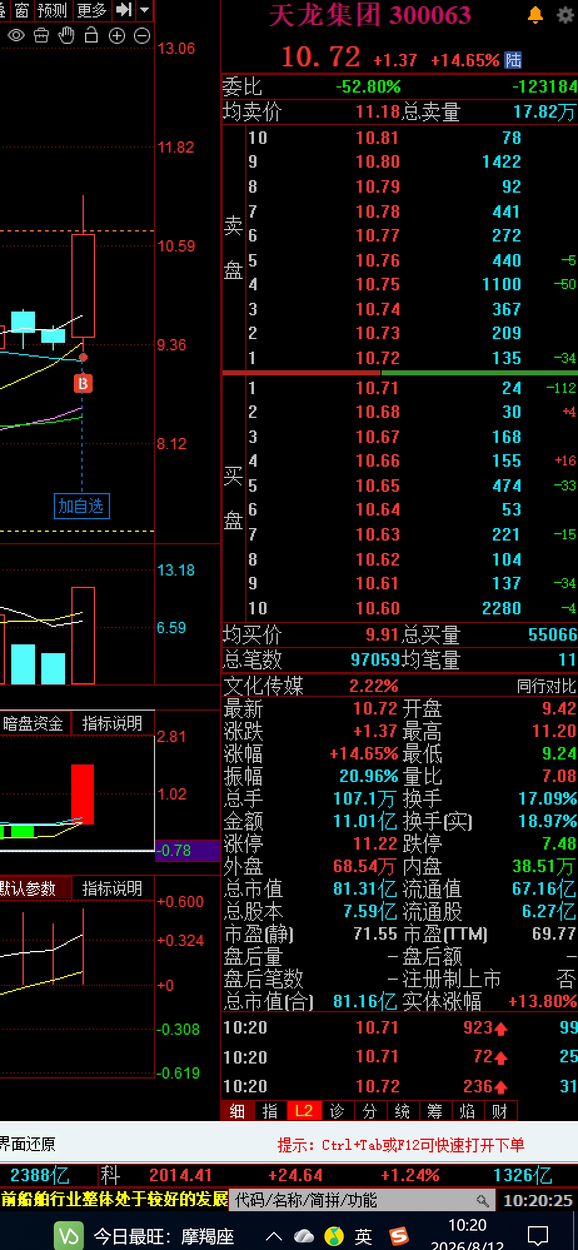
Task: Open the yellow music note tray icon
Action: 335,1236
